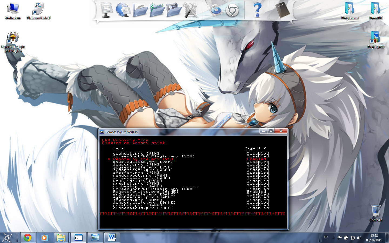Image resolution: width=389 pixels, height=243 pixels.
Task: Click the "PRO Recovery Menu" heading
Action: click(125, 140)
